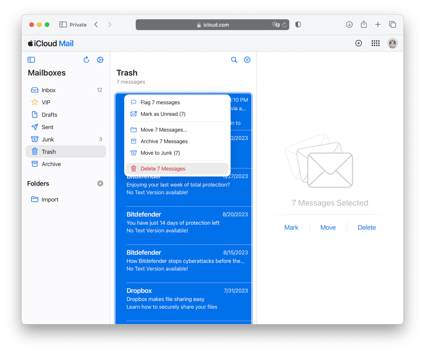This screenshot has height=353, width=425.
Task: Show Safari downloads
Action: pyautogui.click(x=349, y=24)
